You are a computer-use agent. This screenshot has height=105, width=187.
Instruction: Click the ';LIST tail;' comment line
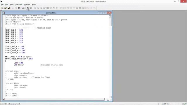tap(11, 96)
